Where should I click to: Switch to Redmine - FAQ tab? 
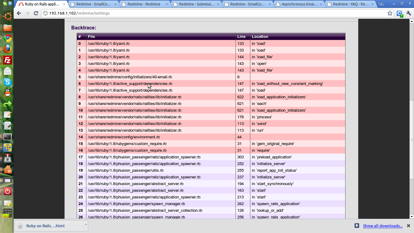350,4
